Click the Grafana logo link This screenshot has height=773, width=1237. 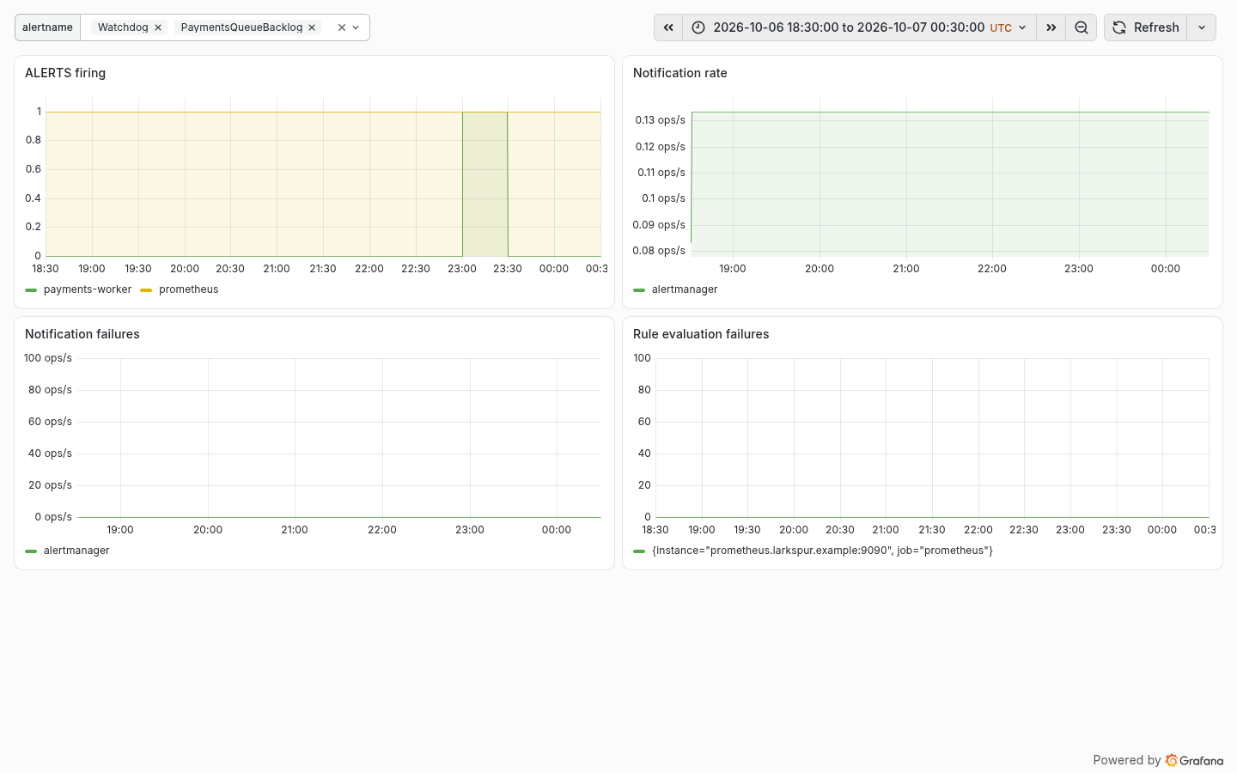pos(1194,760)
